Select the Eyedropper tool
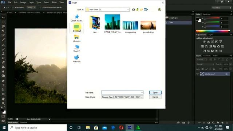Image resolution: width=233 pixels, height=131 pixels. pos(3,40)
